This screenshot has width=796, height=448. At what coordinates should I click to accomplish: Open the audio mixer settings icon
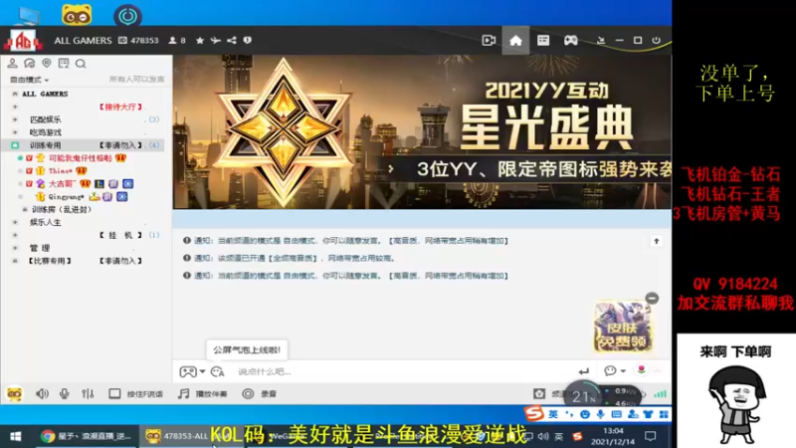coord(88,393)
